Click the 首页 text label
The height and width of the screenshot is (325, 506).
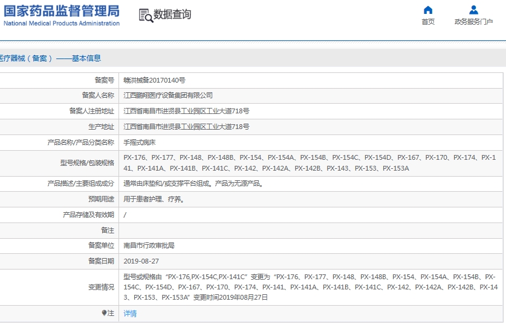click(428, 22)
